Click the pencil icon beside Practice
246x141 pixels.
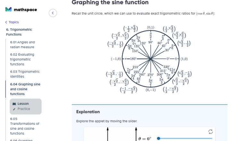pyautogui.click(x=14, y=109)
